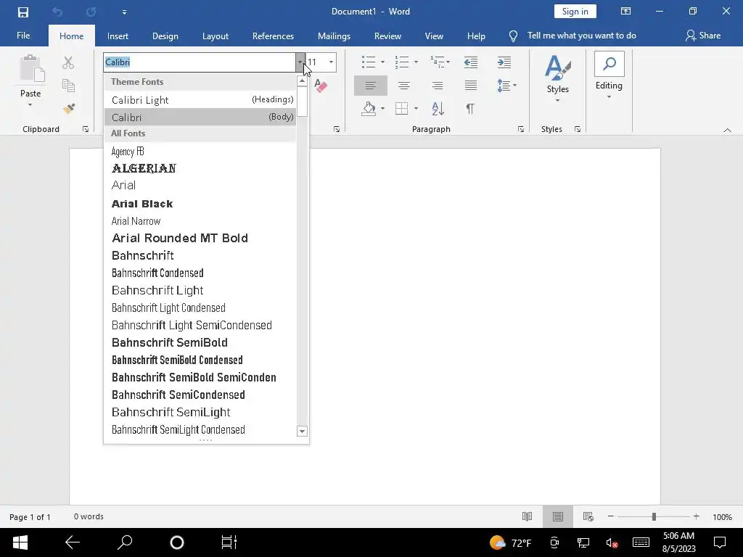Switch to the Design tab
Image resolution: width=743 pixels, height=557 pixels.
165,36
